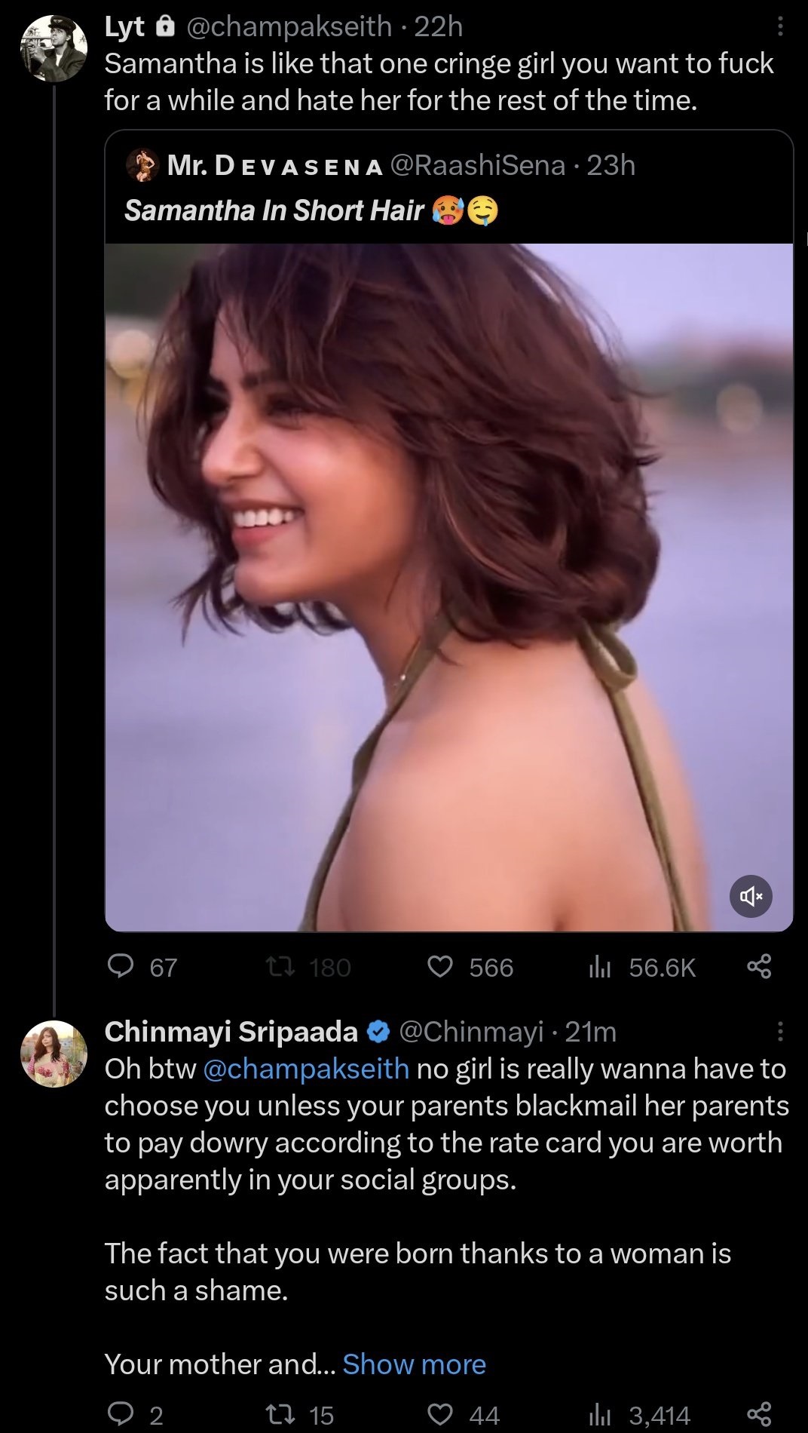
Task: Open Lyt's profile picture
Action: (x=54, y=48)
